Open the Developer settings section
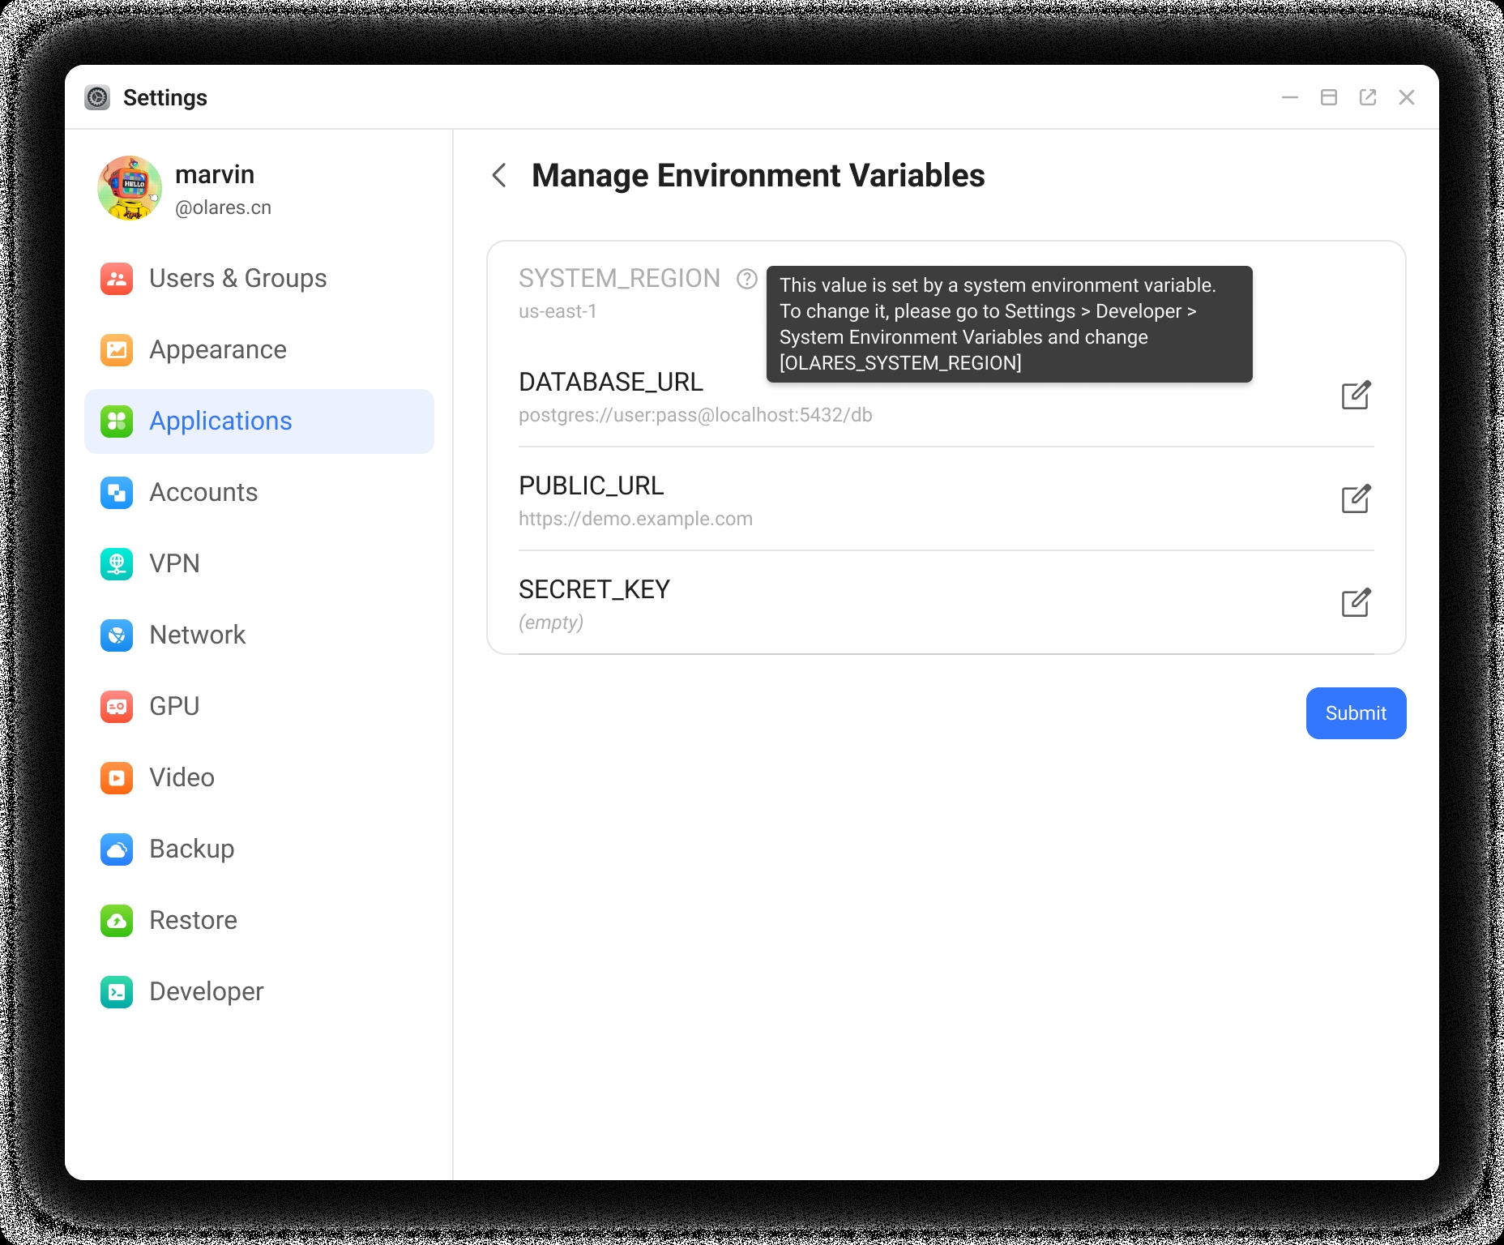This screenshot has height=1245, width=1504. coord(117,992)
